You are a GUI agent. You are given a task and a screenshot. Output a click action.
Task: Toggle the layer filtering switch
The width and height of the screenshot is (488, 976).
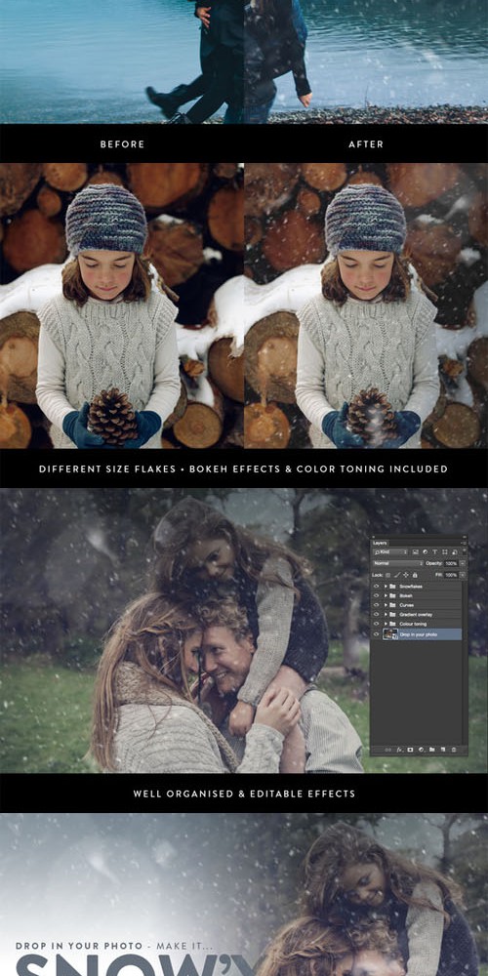[x=464, y=551]
